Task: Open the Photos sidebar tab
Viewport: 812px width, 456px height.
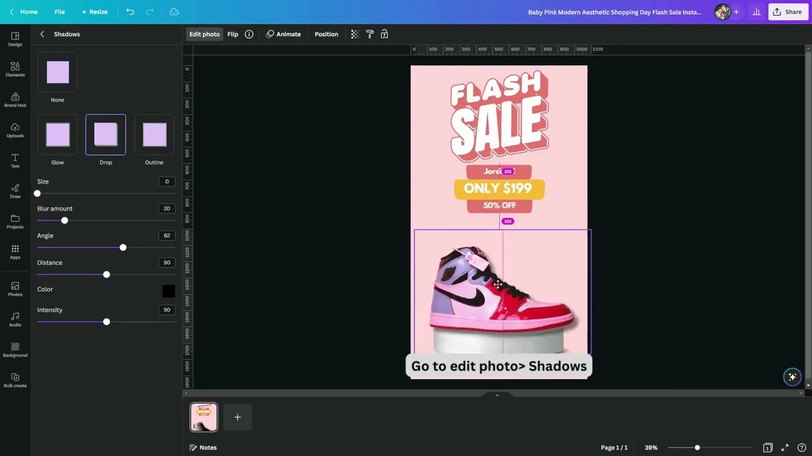Action: click(15, 289)
